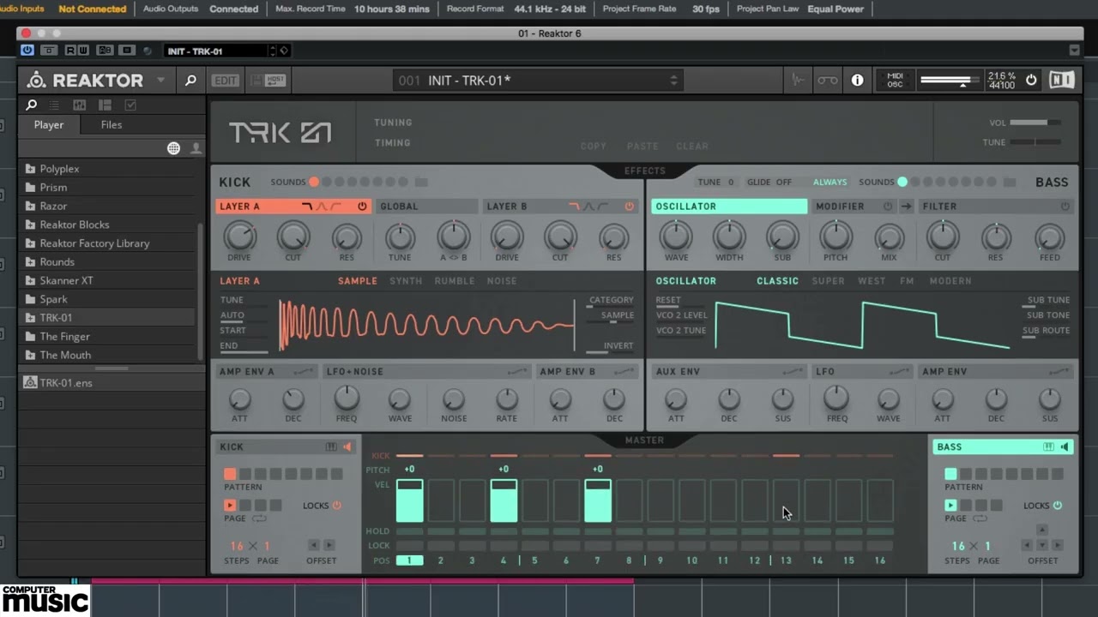This screenshot has width=1098, height=617.
Task: Open the sidebar mixer faders view icon
Action: [80, 105]
